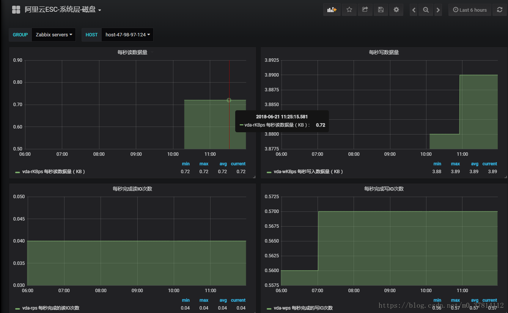Add a new panel to dashboard

point(332,10)
